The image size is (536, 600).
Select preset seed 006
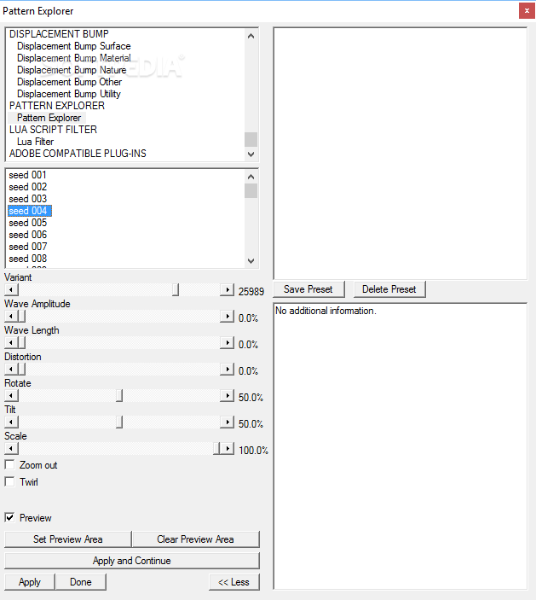27,235
